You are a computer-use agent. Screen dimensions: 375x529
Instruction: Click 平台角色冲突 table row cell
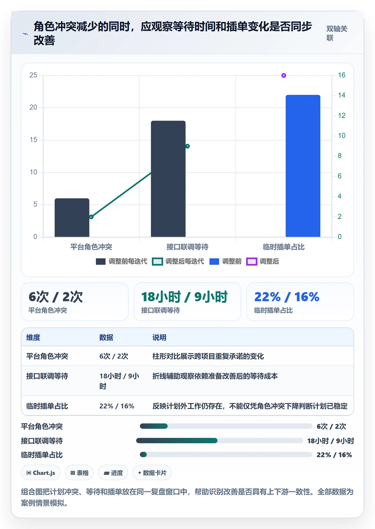tap(47, 356)
